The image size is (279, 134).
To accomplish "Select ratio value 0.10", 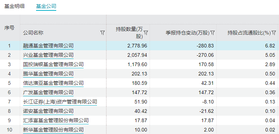I will click(270, 111).
